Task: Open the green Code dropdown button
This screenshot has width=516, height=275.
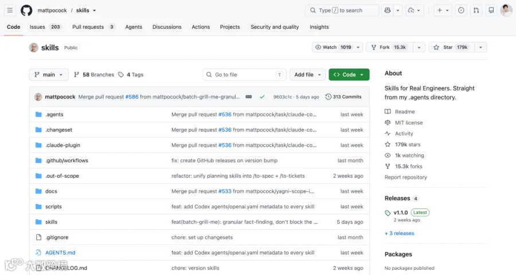Action: (349, 74)
